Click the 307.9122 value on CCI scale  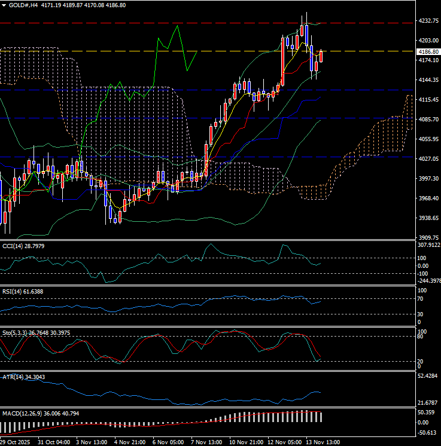click(427, 245)
